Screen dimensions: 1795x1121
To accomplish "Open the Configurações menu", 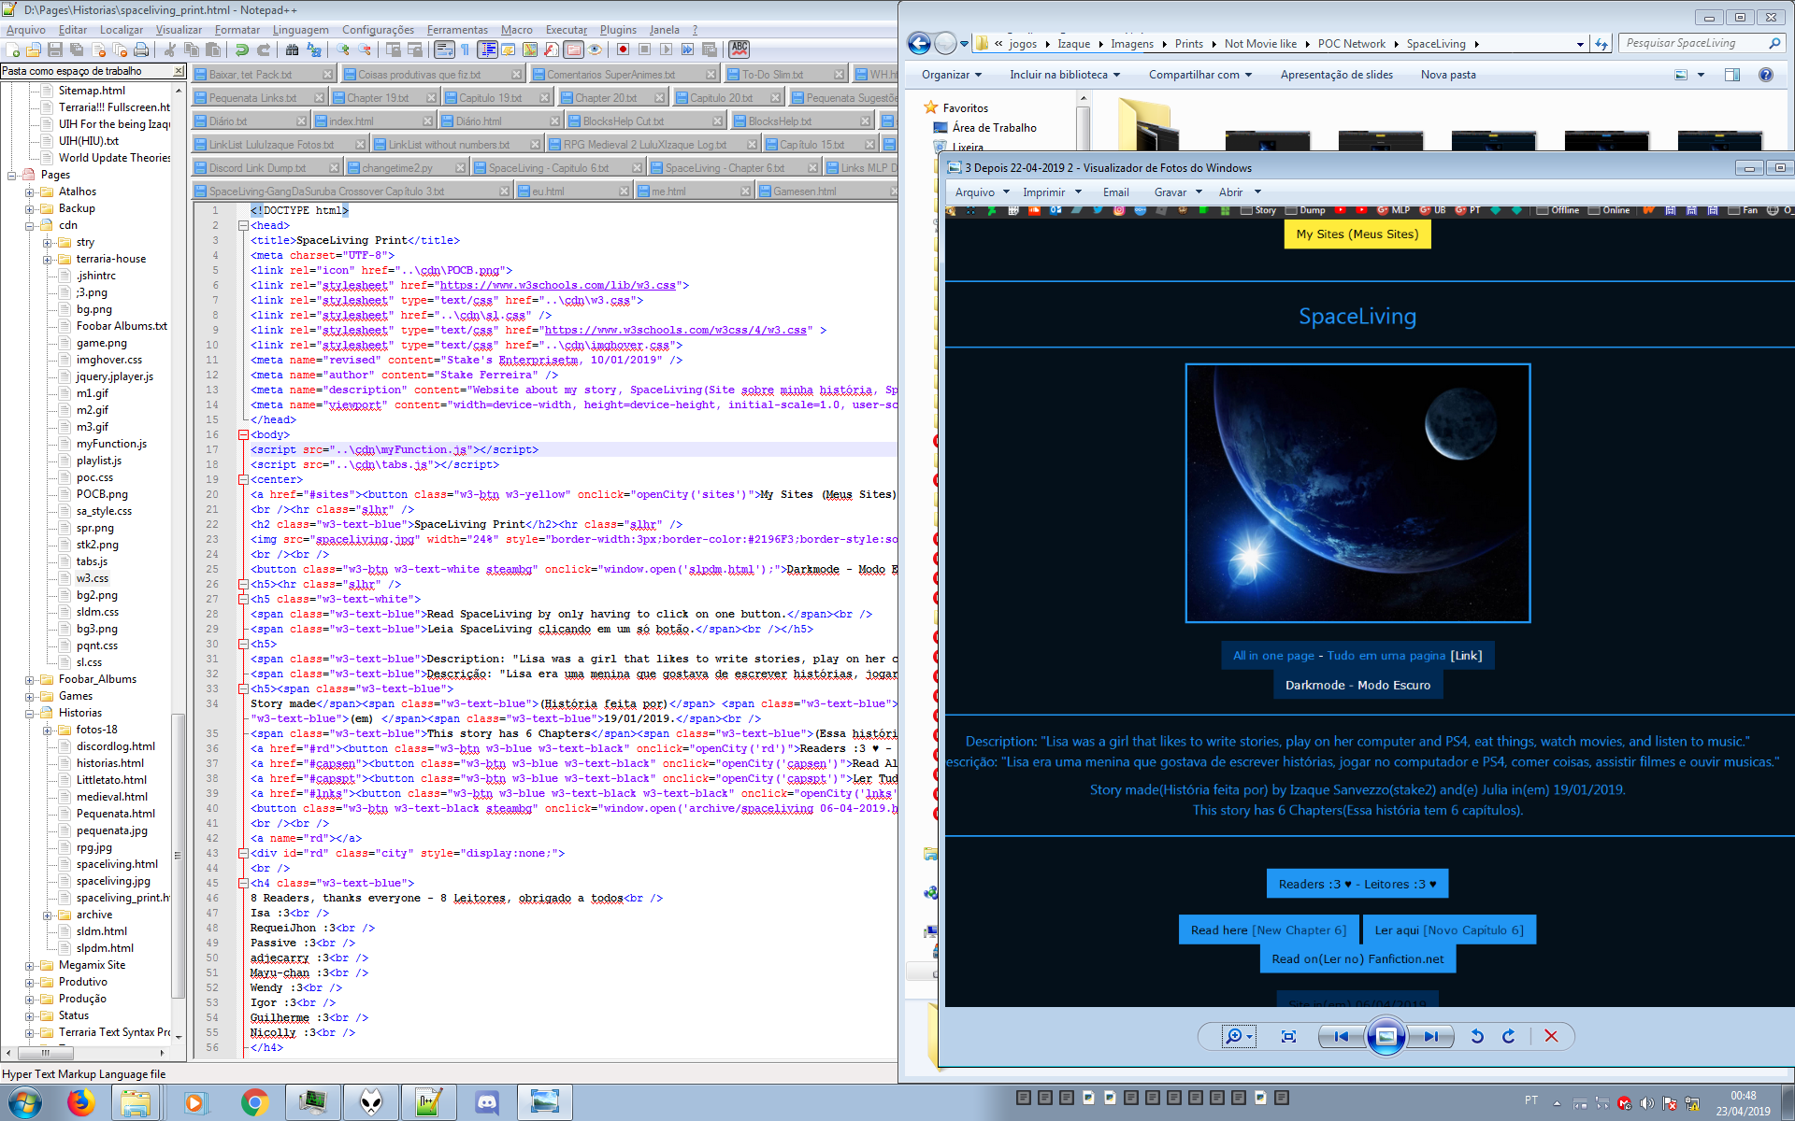I will [x=378, y=30].
